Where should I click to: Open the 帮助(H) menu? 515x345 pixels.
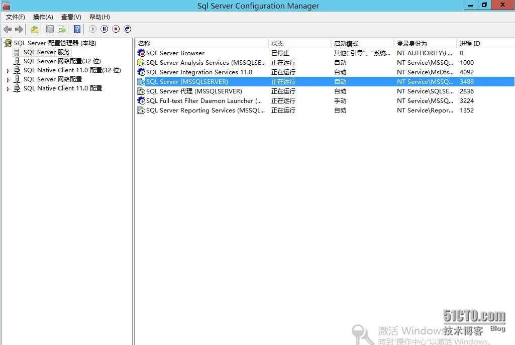99,17
